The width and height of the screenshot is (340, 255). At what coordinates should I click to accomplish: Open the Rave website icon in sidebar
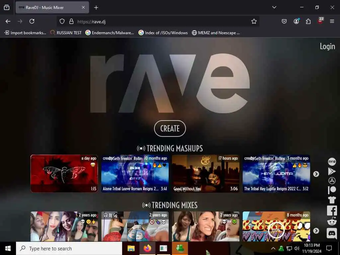(x=332, y=162)
